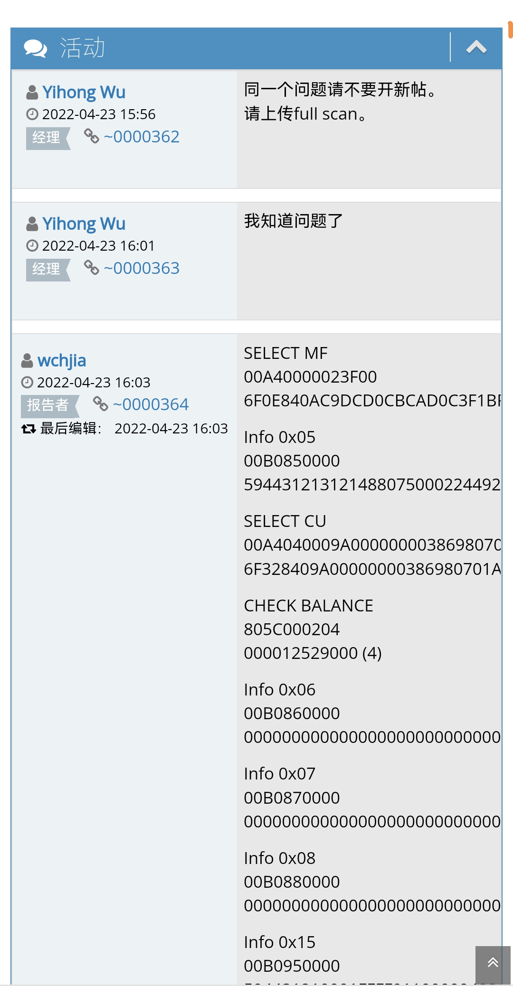
Task: Click user avatar icon beside wchjia
Action: pos(27,361)
